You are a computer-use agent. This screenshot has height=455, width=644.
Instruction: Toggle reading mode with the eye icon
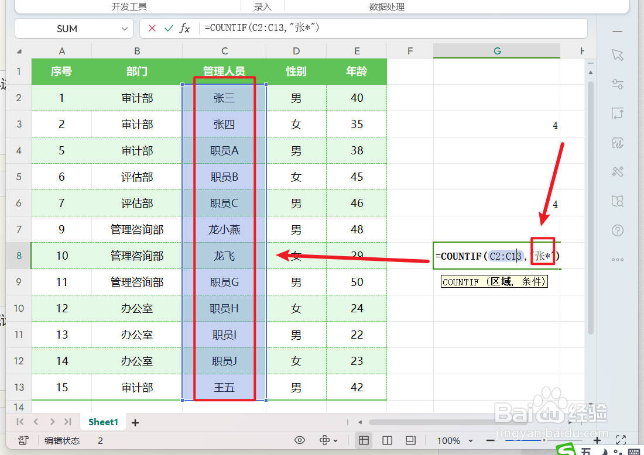click(x=300, y=440)
